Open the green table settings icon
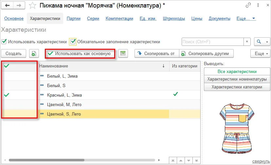271x165 pixels. coord(123,53)
